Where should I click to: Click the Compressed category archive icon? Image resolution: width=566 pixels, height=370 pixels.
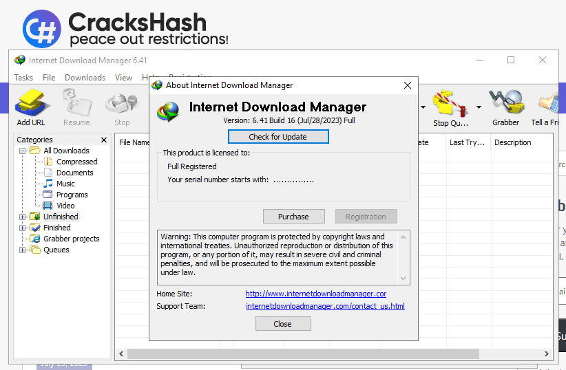(x=48, y=162)
